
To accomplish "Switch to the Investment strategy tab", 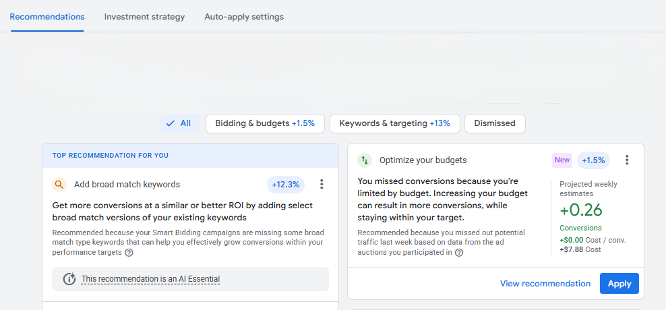I will click(x=144, y=17).
